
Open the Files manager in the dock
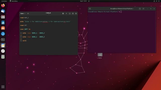coord(3,17)
